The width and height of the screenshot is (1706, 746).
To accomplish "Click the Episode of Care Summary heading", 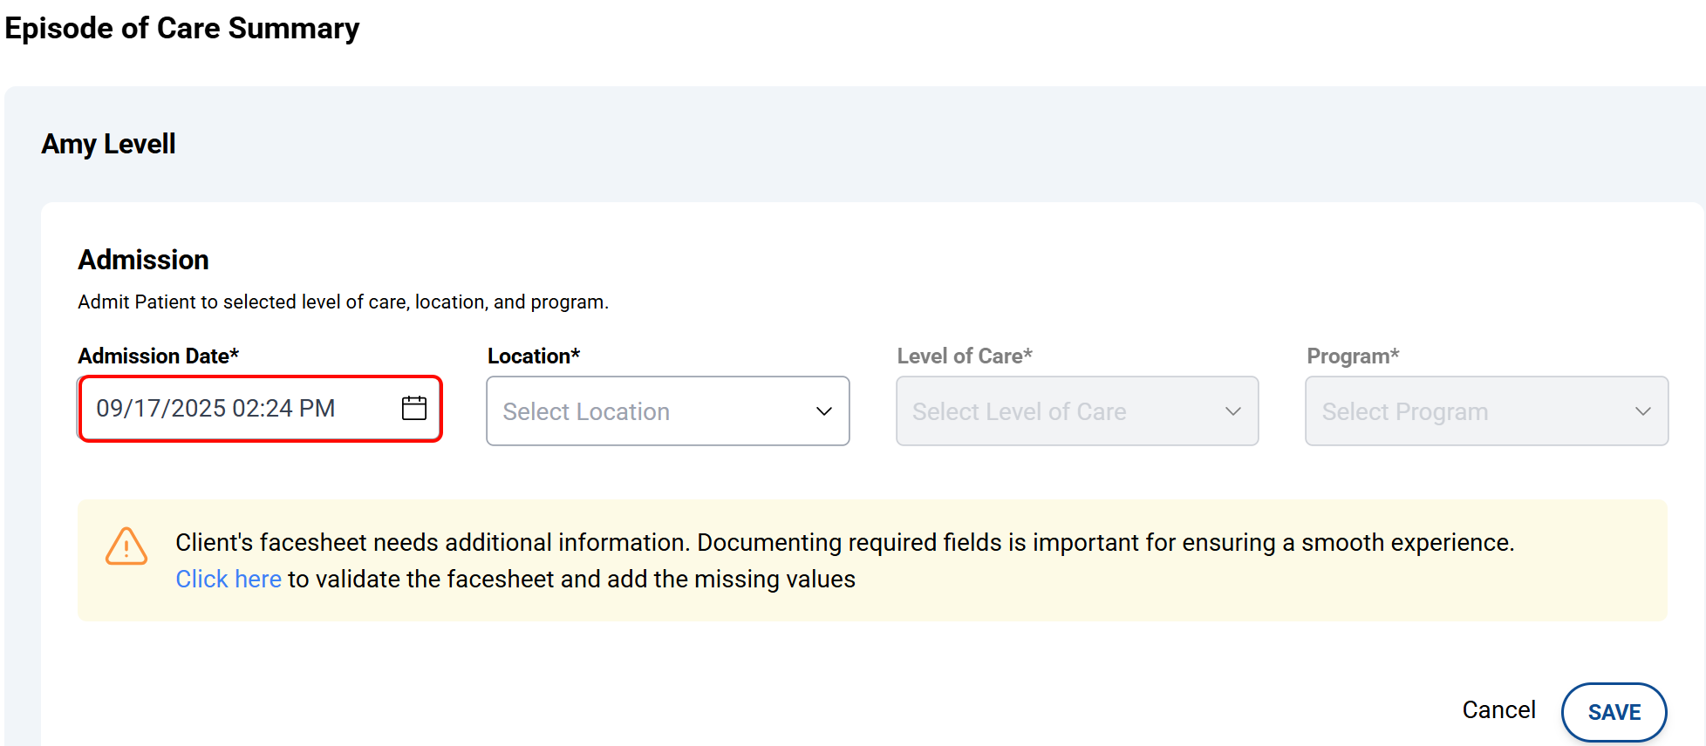I will (x=182, y=28).
